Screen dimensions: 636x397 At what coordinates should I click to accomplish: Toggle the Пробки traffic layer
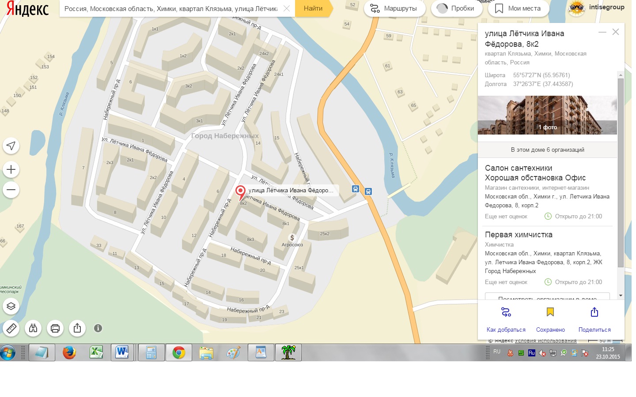pyautogui.click(x=457, y=8)
